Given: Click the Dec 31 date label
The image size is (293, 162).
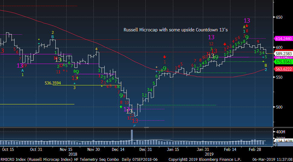Looking at the screenshot, I should [145, 149].
